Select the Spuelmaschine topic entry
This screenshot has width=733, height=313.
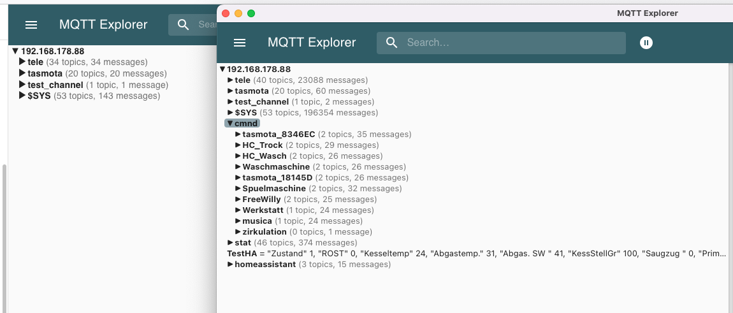[273, 189]
